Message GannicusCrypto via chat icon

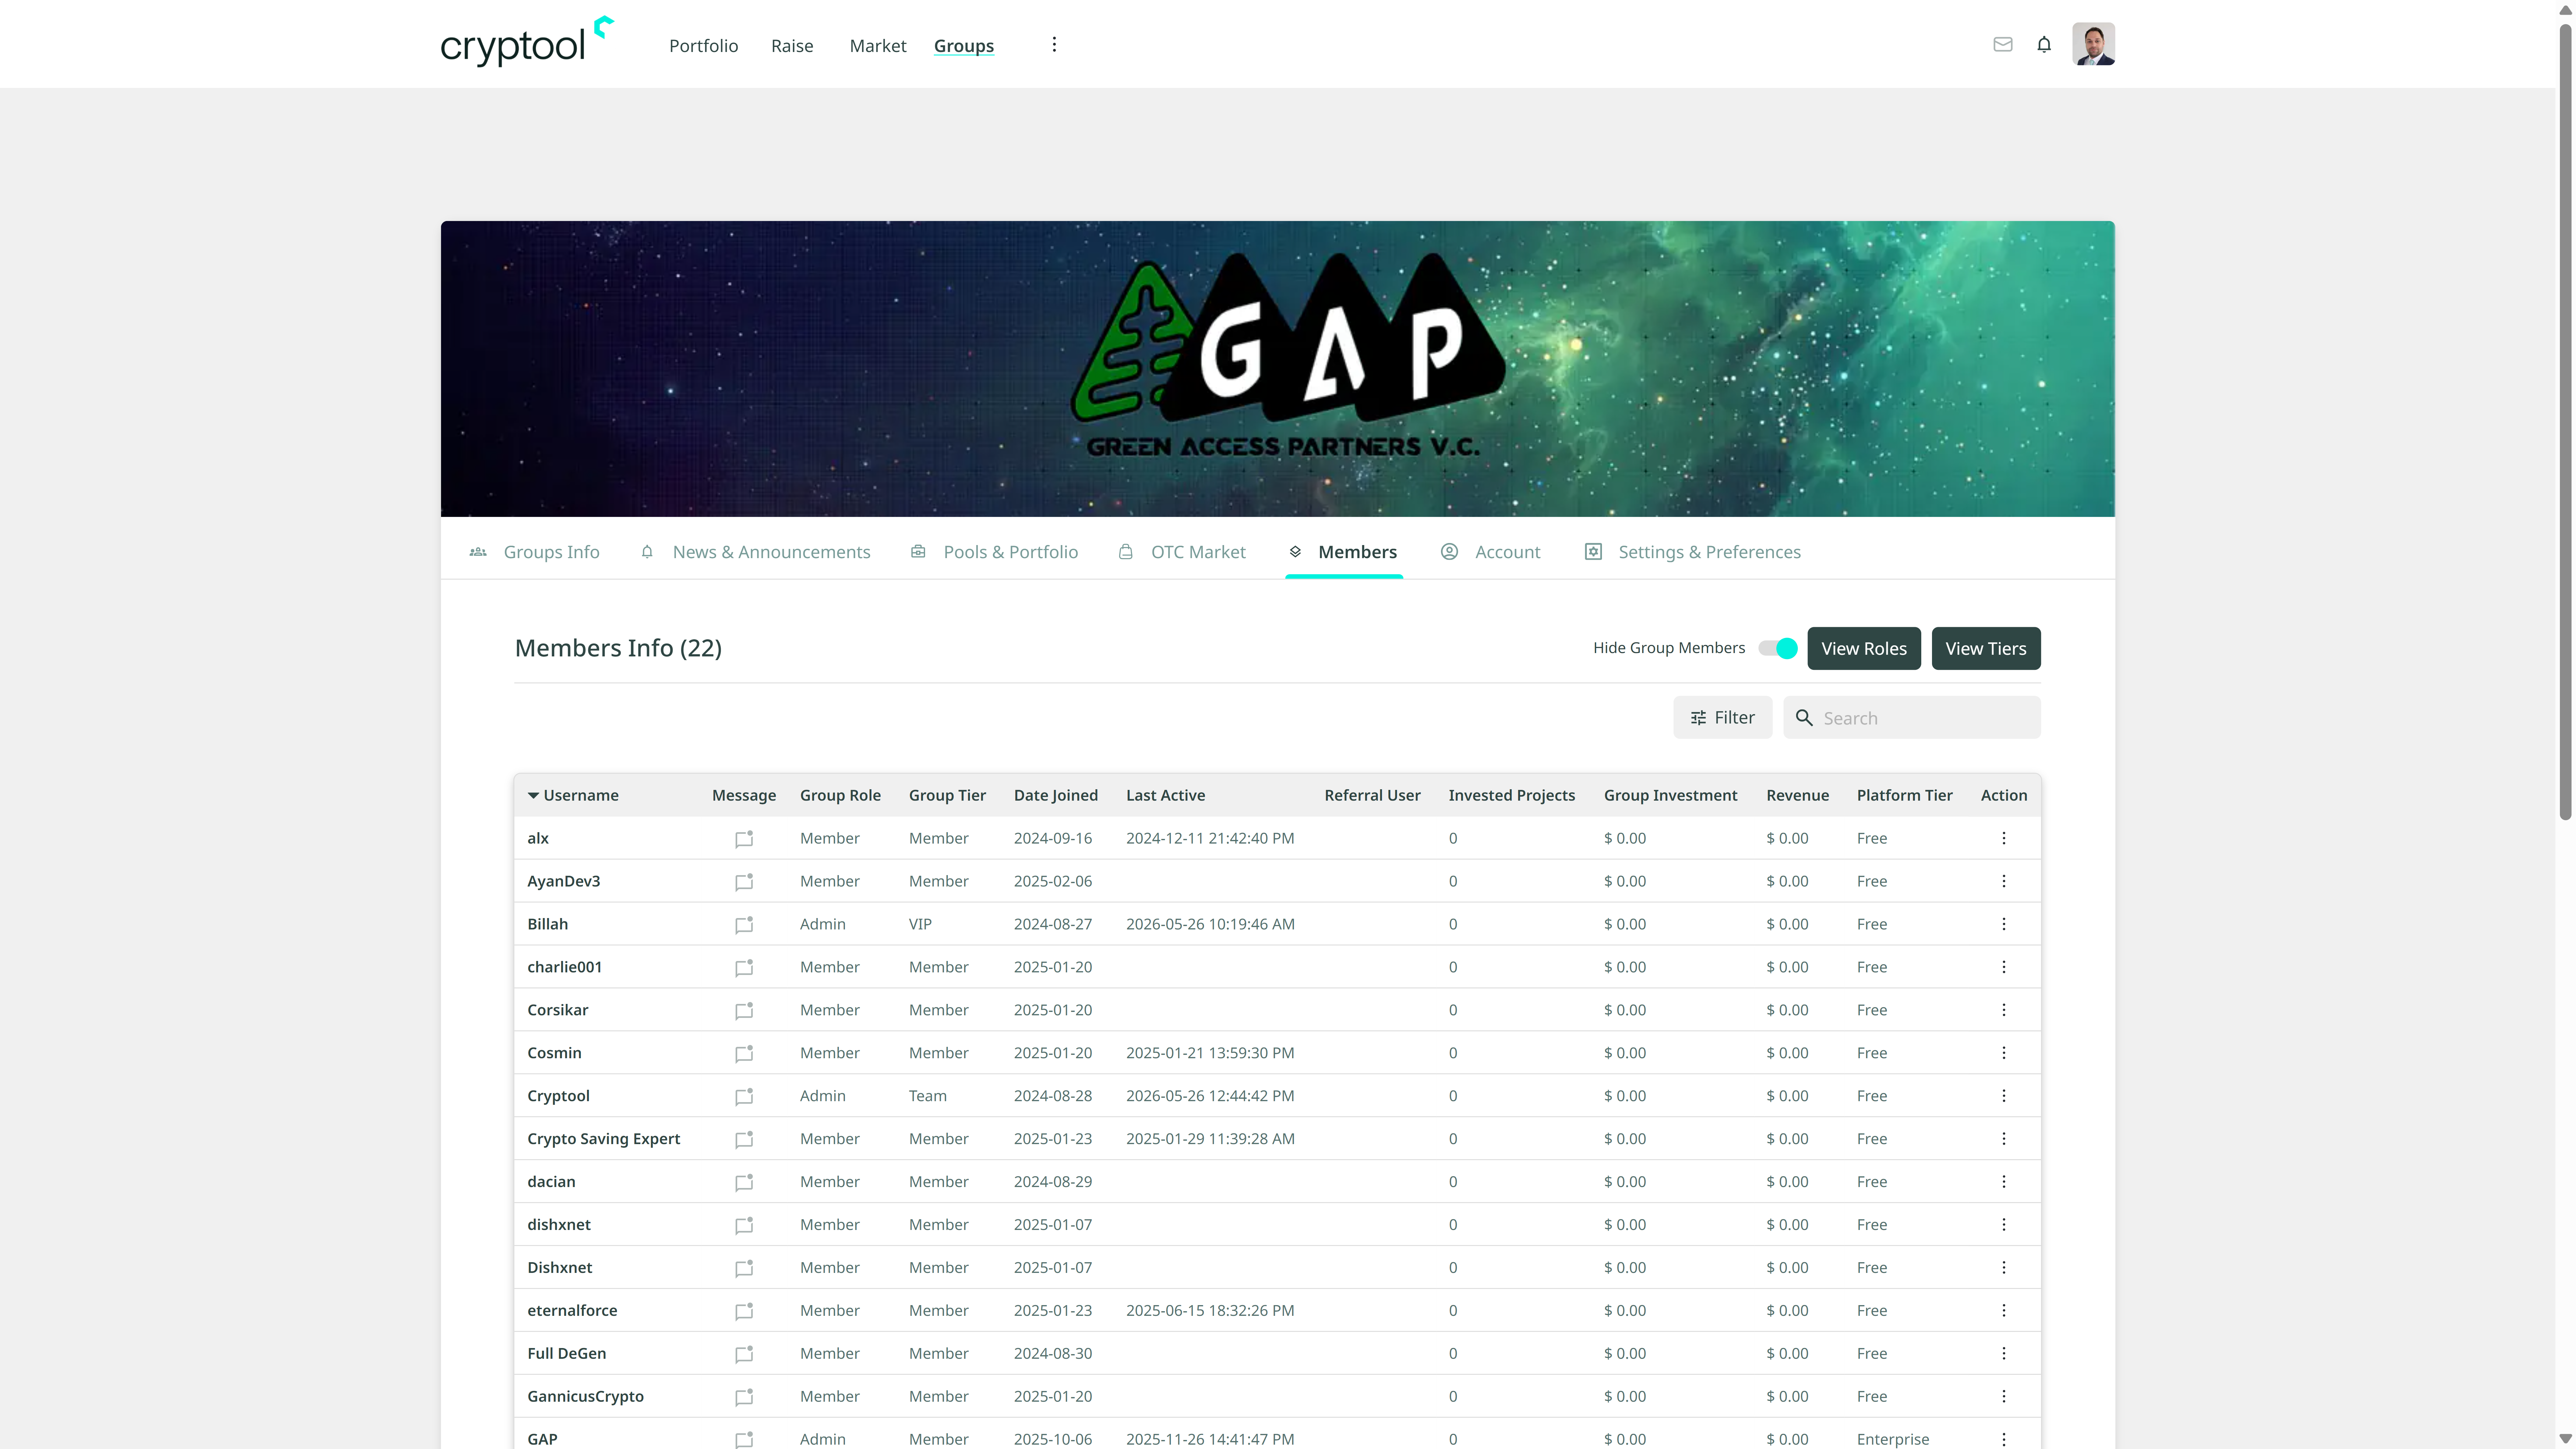point(744,1398)
